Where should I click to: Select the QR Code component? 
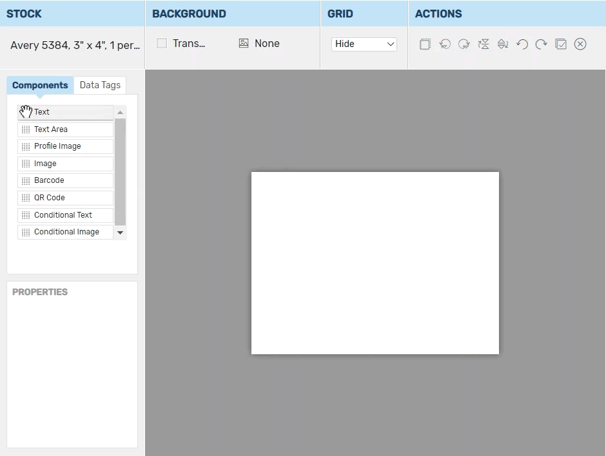[x=65, y=198]
